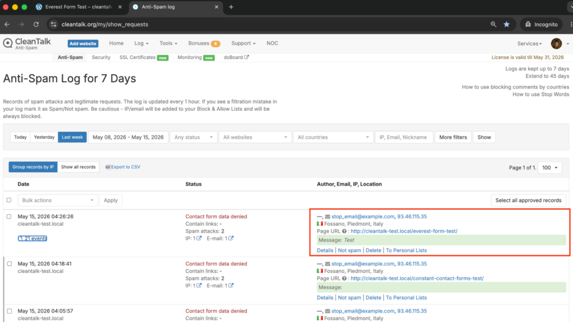This screenshot has height=322, width=573.
Task: Select the Security subtab
Action: [101, 58]
